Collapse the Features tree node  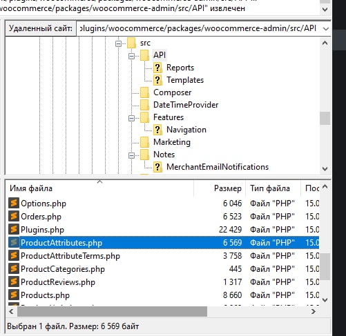(131, 118)
